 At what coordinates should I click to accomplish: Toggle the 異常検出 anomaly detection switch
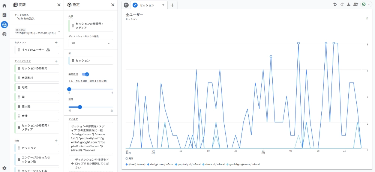(x=85, y=74)
